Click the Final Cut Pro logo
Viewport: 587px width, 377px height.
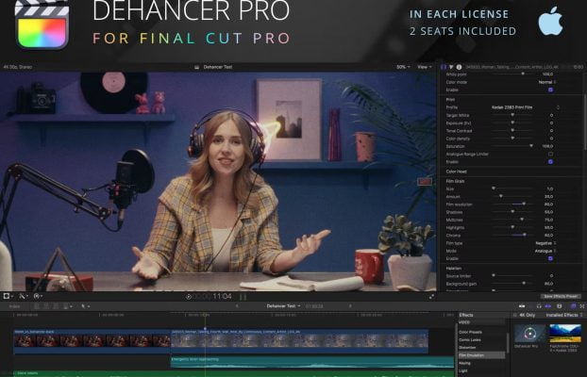click(x=42, y=24)
